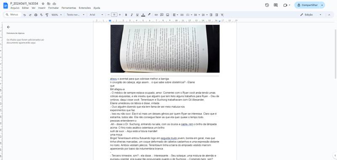Open the Extensões menu
This screenshot has height=160, width=337.
pos(85,8)
